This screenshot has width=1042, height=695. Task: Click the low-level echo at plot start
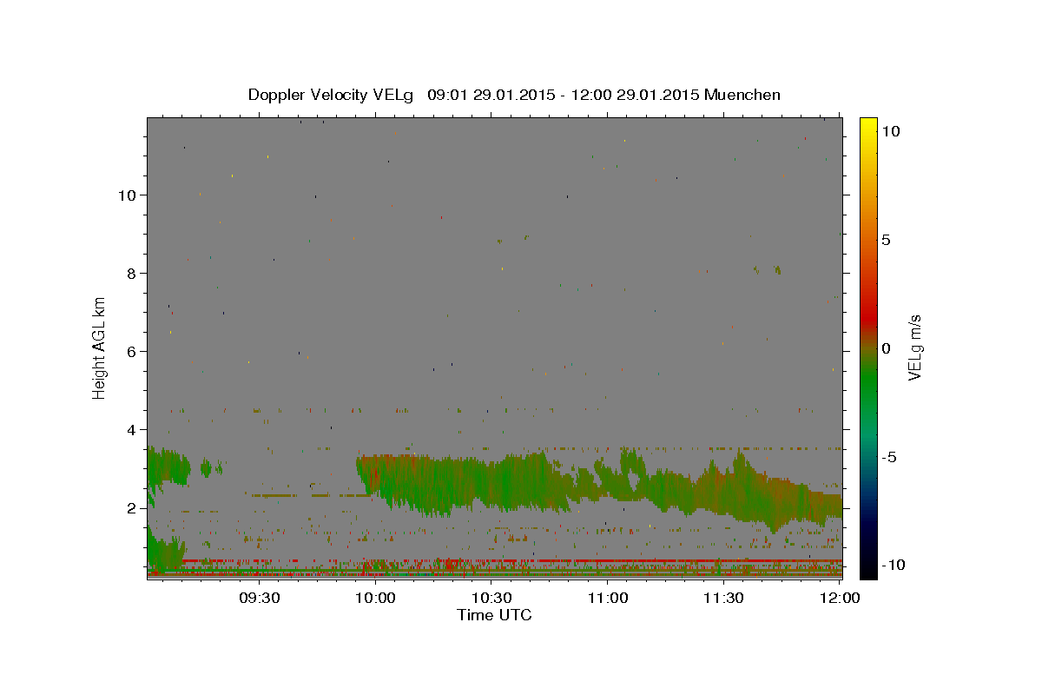(x=163, y=552)
